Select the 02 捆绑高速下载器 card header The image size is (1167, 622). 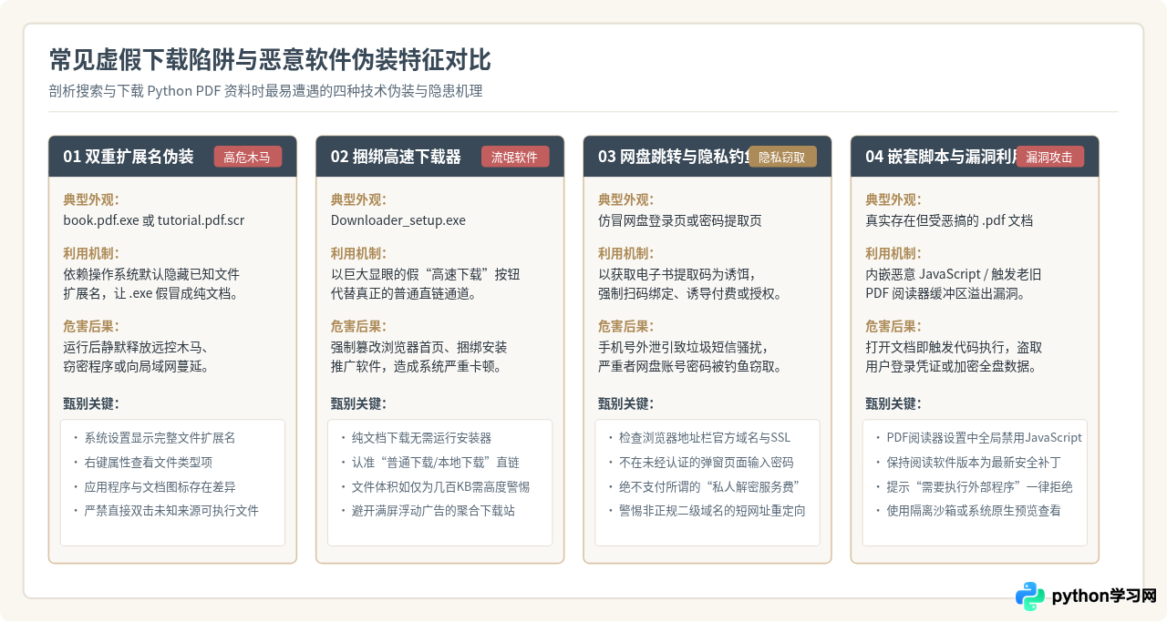click(439, 157)
